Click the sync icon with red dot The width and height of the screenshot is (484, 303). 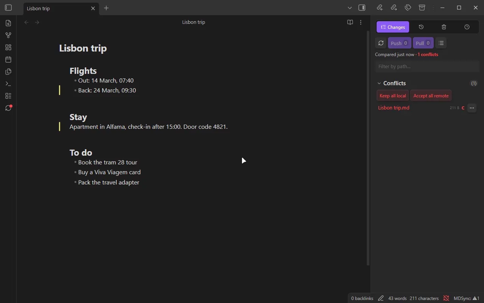pos(8,108)
